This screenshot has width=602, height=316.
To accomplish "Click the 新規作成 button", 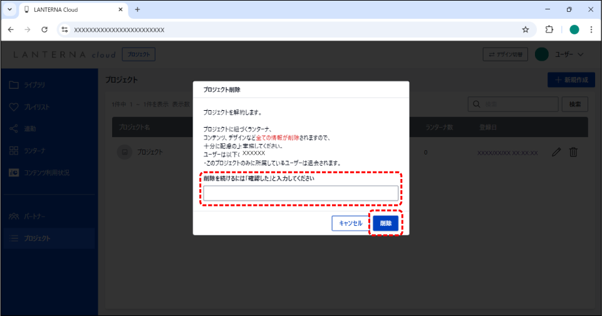I will [571, 80].
